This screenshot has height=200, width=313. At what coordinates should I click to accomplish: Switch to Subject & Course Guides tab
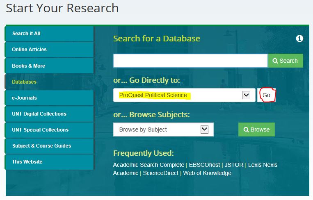49,146
